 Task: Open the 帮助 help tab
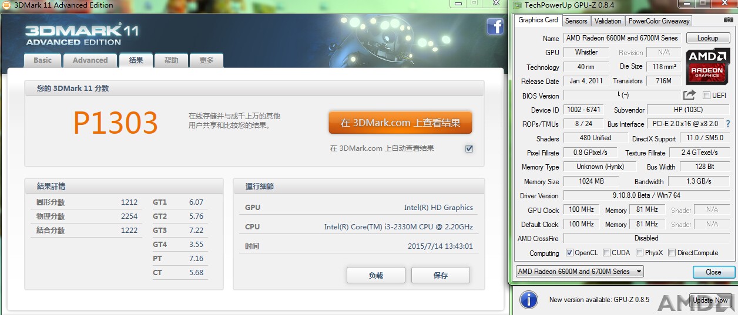coord(171,60)
